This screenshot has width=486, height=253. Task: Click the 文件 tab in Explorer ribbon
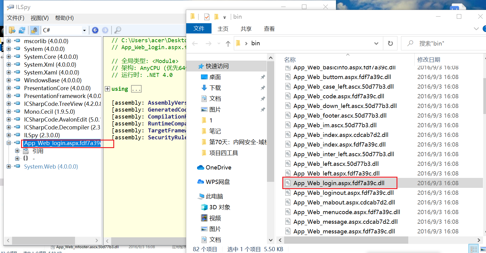tap(199, 29)
